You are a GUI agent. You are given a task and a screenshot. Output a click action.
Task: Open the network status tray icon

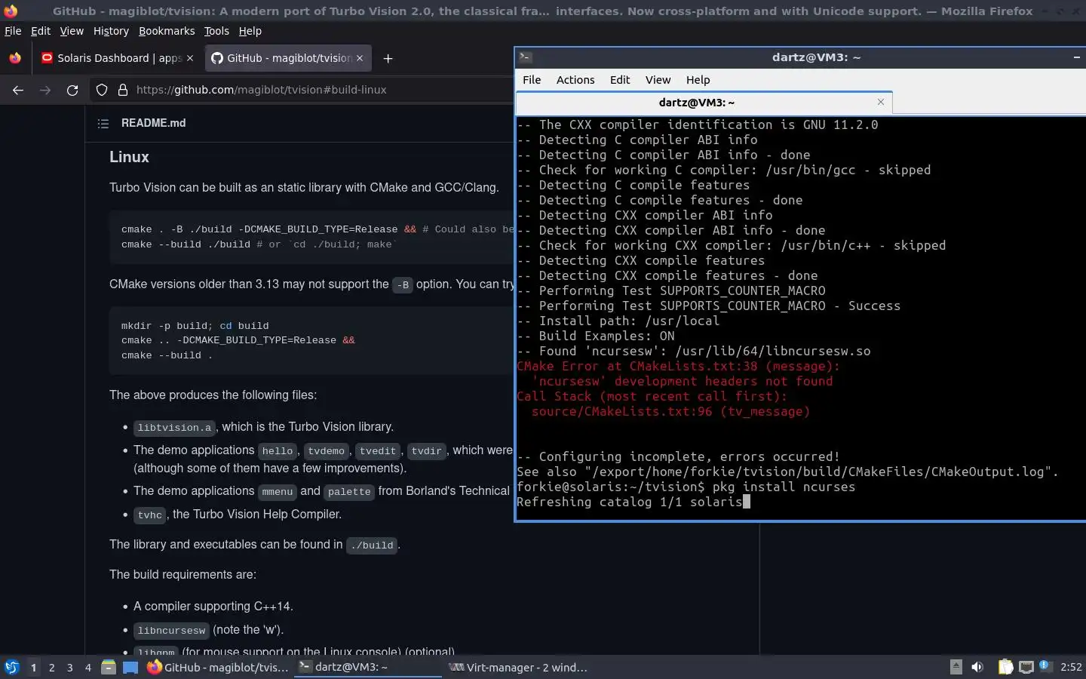pos(1026,667)
